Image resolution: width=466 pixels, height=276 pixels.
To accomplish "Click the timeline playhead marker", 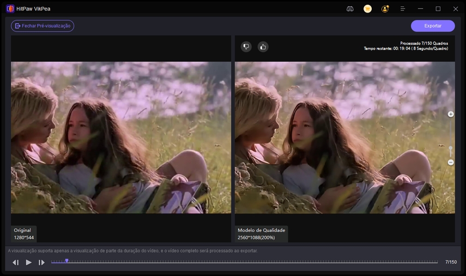I will 66,261.
